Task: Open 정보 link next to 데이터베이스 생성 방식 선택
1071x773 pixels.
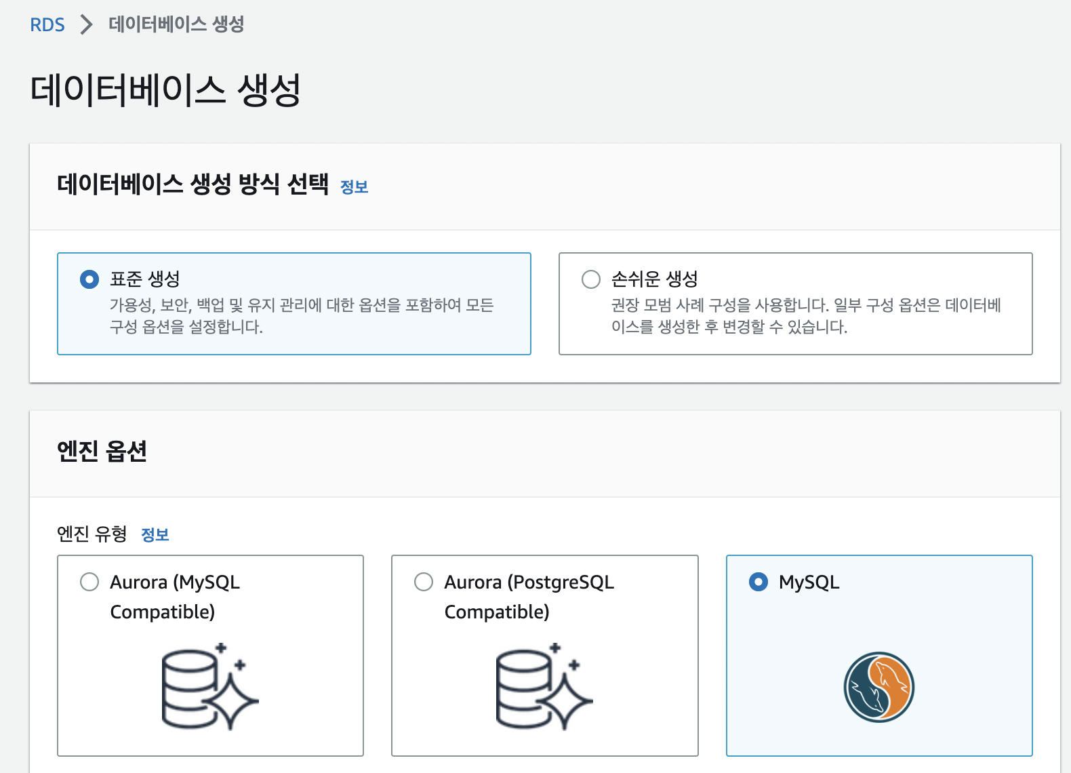Action: point(354,186)
